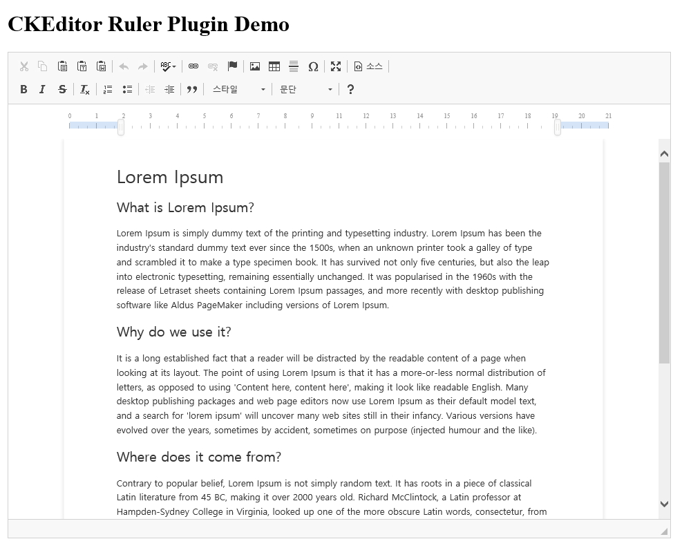Screen dimensions: 682x548
Task: Open the 문단 paragraph format dropdown
Action: (x=305, y=90)
